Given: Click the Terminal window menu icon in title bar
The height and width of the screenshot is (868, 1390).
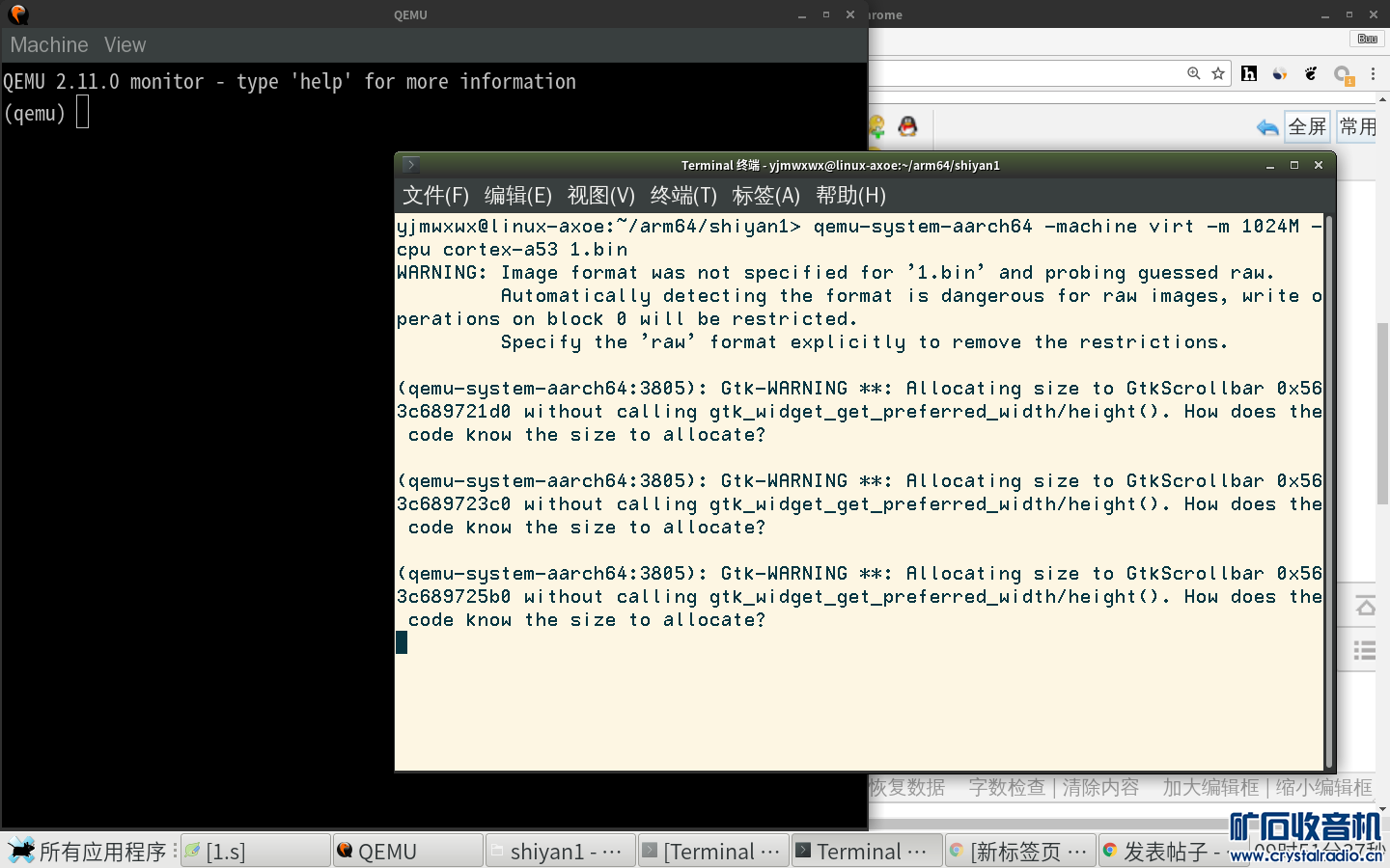Looking at the screenshot, I should [410, 165].
